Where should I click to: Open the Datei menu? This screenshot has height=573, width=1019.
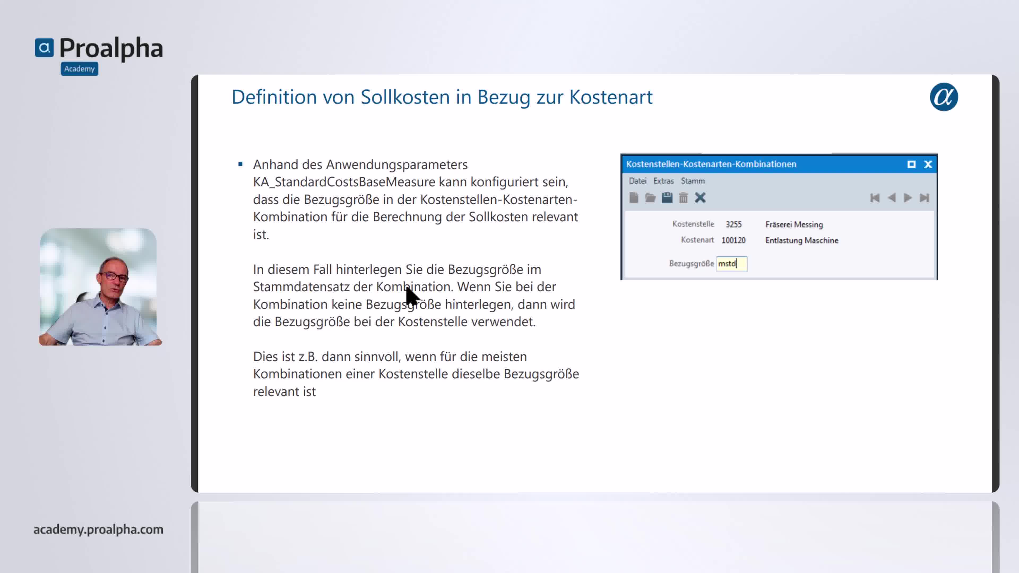click(637, 181)
